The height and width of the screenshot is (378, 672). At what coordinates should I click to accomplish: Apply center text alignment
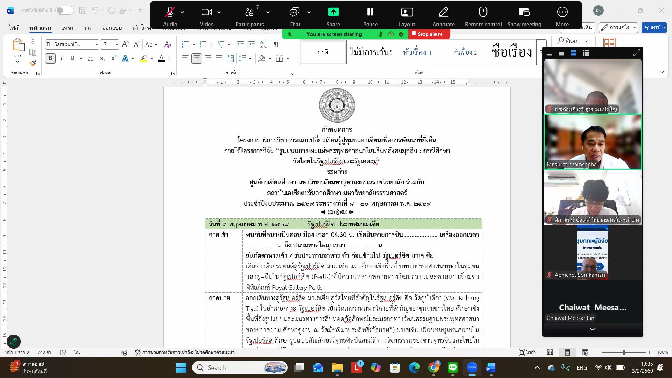point(196,58)
